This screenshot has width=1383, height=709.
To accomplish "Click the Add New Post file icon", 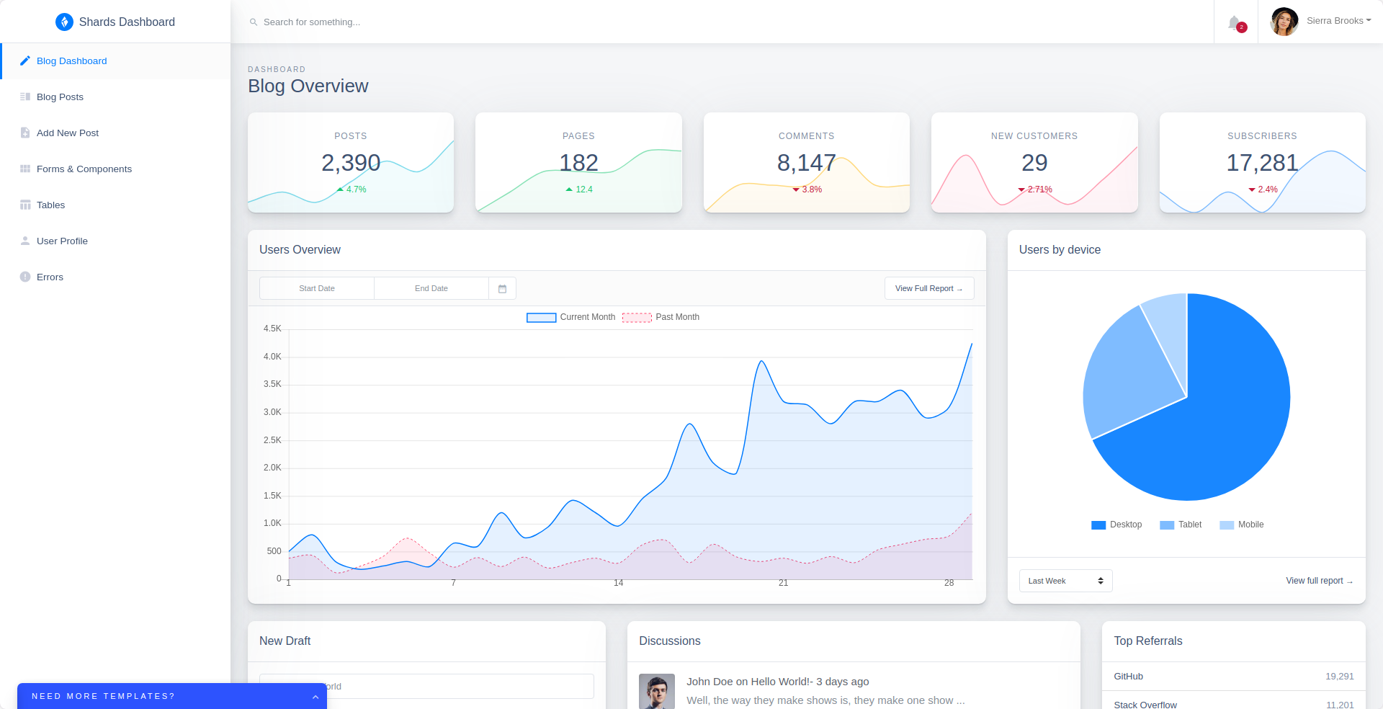I will [x=25, y=133].
